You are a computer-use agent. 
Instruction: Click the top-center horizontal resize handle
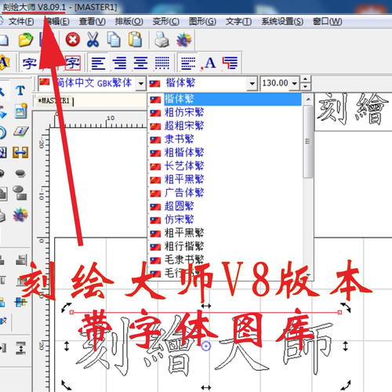[x=206, y=306]
